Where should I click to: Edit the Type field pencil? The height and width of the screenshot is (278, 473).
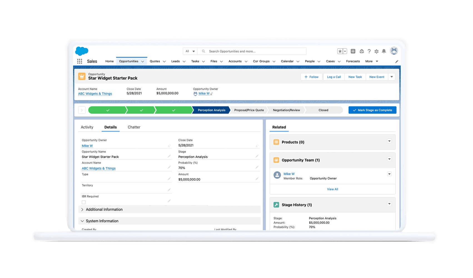point(169,179)
